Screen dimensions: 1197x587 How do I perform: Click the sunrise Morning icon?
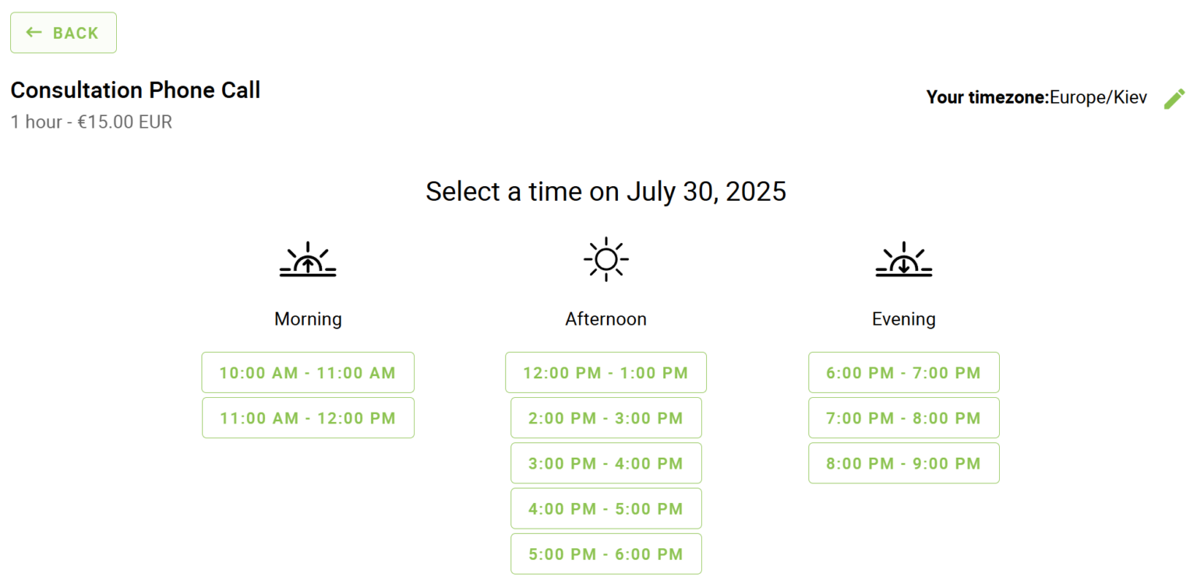pos(308,259)
